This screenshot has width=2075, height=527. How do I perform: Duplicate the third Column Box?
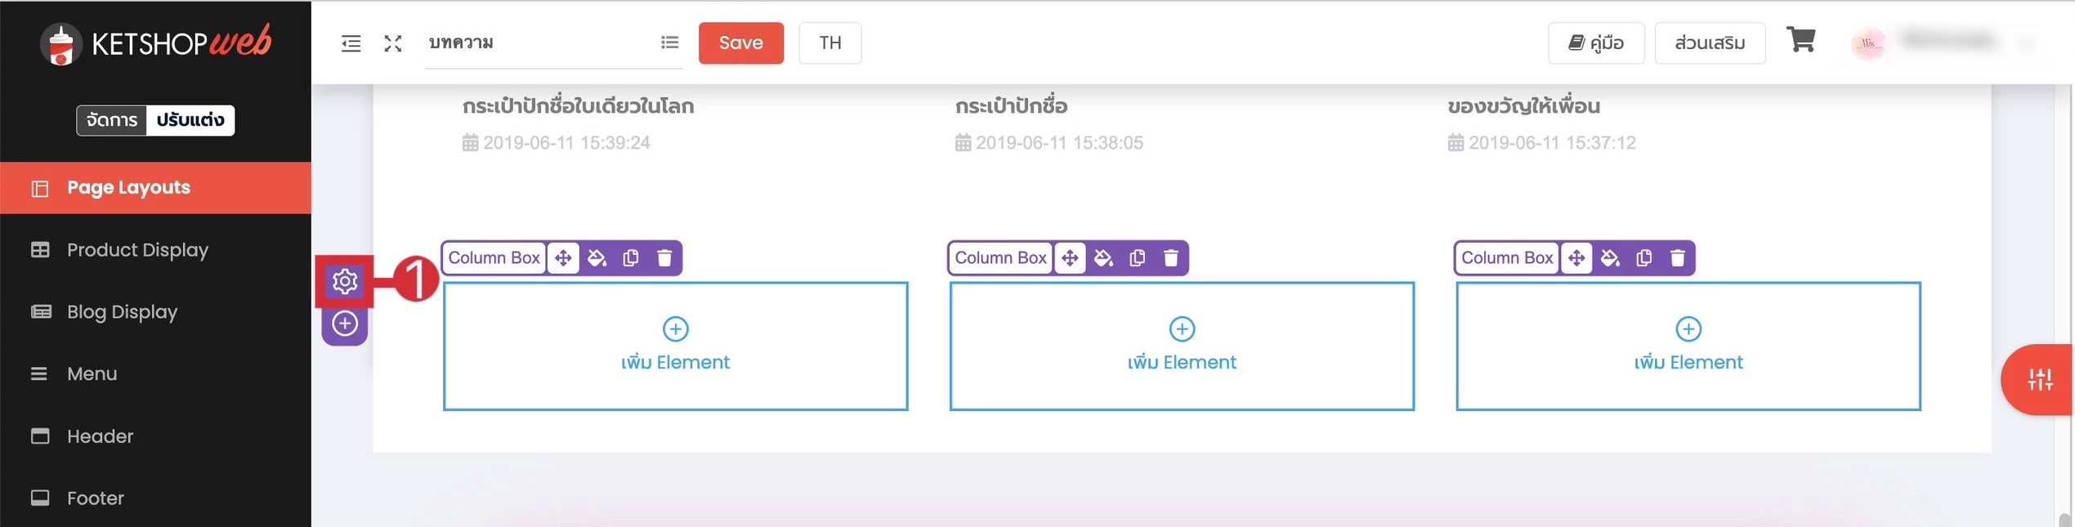pos(1643,258)
